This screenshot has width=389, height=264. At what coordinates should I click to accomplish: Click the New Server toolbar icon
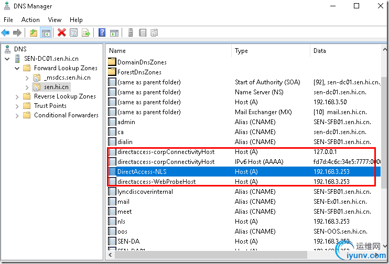pos(131,32)
